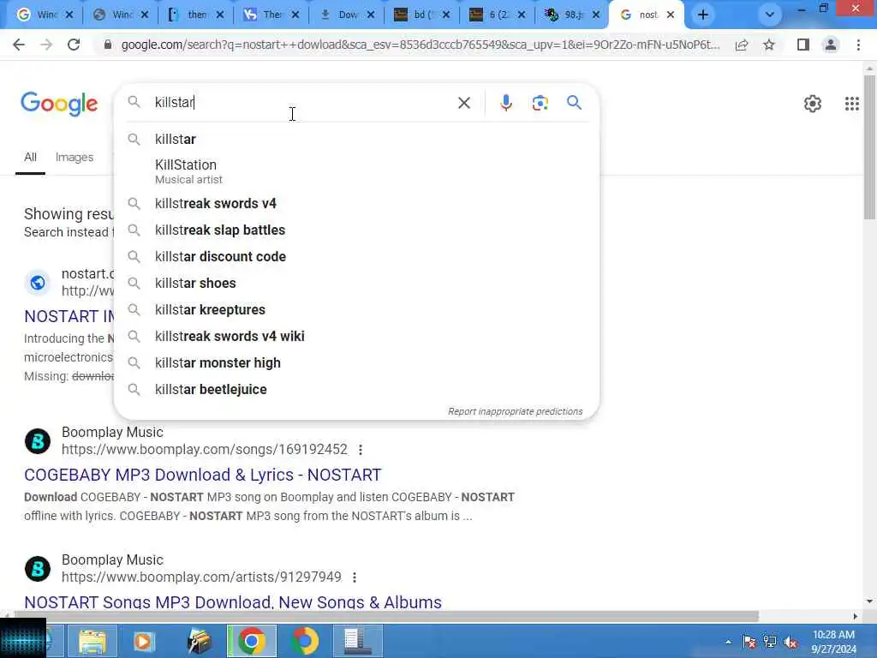Show hidden system tray icons
Screen dimensions: 877x658
[x=728, y=642]
